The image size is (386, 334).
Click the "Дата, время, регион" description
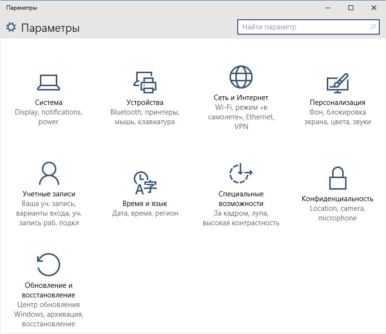click(144, 213)
